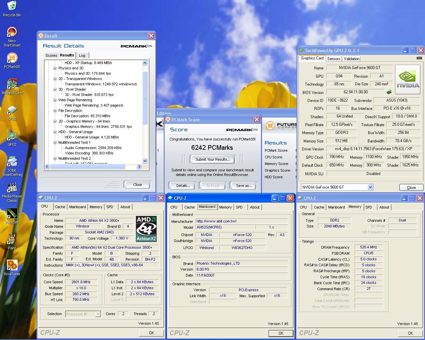Screen dimensions: 425x340
Task: Click scroll-down arrow of results tree
Action: (145, 161)
